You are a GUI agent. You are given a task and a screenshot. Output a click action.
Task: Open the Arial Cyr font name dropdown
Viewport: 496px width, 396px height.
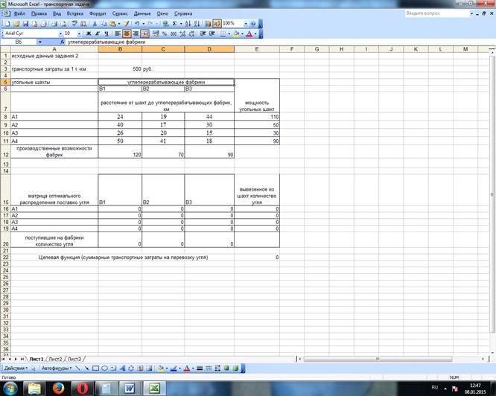point(58,33)
